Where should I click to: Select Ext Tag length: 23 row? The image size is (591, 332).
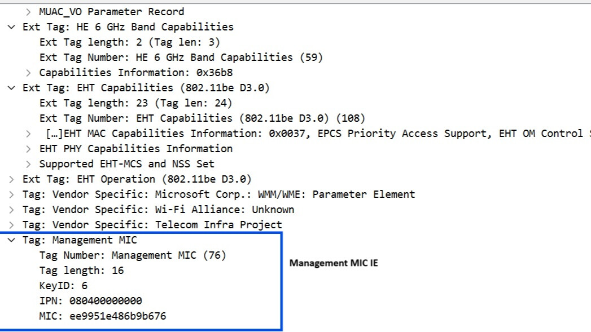135,103
